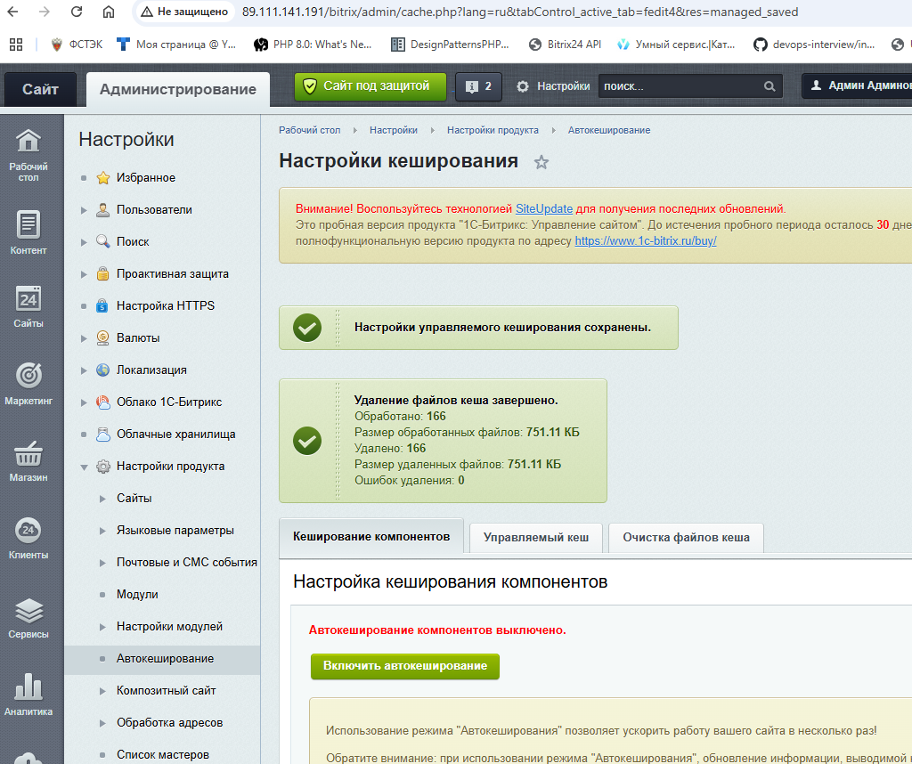Go to Рабочий стол breadcrumb
912x764 pixels.
309,130
